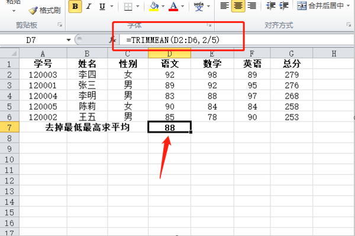The height and width of the screenshot is (236, 355).
Task: Click cell containing total 253
Action: click(x=291, y=117)
